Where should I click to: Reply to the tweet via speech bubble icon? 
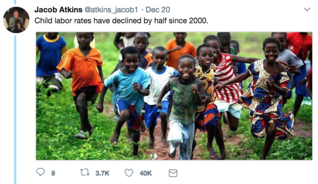(x=40, y=173)
